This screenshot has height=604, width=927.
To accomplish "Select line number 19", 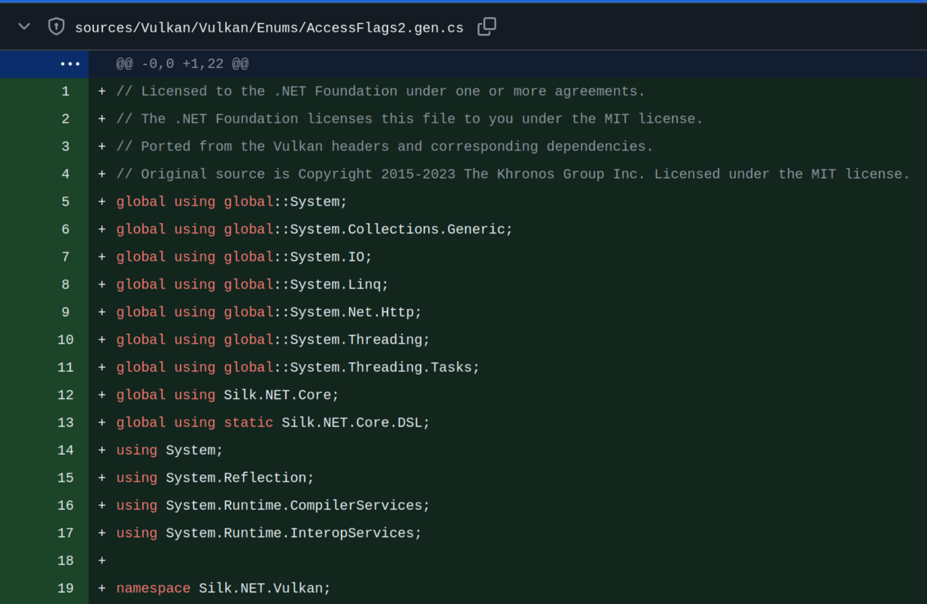I will (x=65, y=588).
